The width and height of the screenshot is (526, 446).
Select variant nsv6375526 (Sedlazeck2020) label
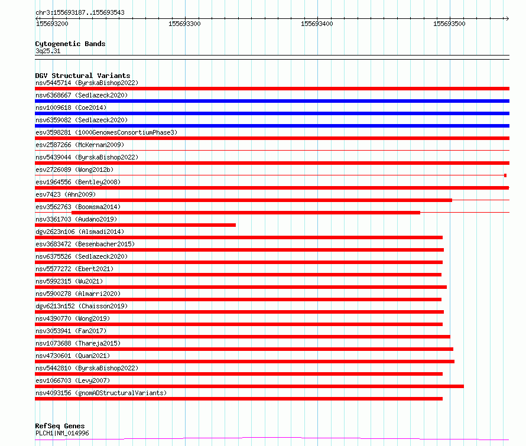pyautogui.click(x=82, y=256)
